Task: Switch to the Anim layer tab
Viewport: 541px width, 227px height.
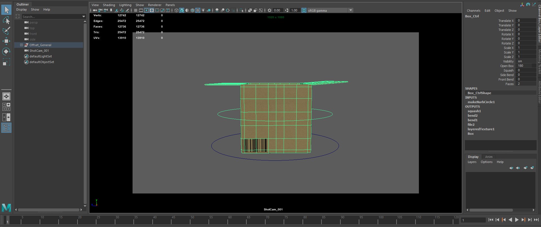Action: point(489,157)
